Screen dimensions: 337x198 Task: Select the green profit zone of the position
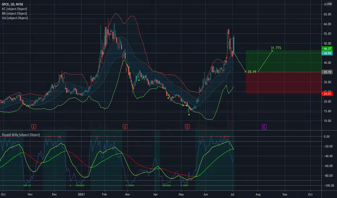pos(284,61)
